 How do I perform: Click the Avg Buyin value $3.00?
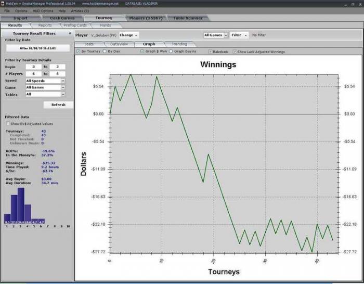46,179
